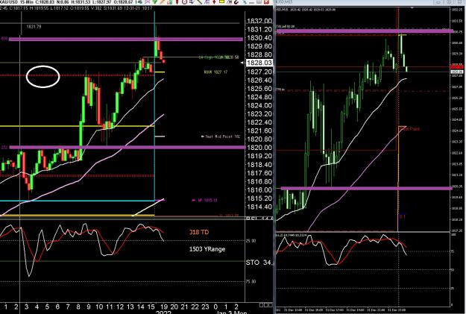Restore the USD,M15 chart window
The image size is (466, 314).
449,2
